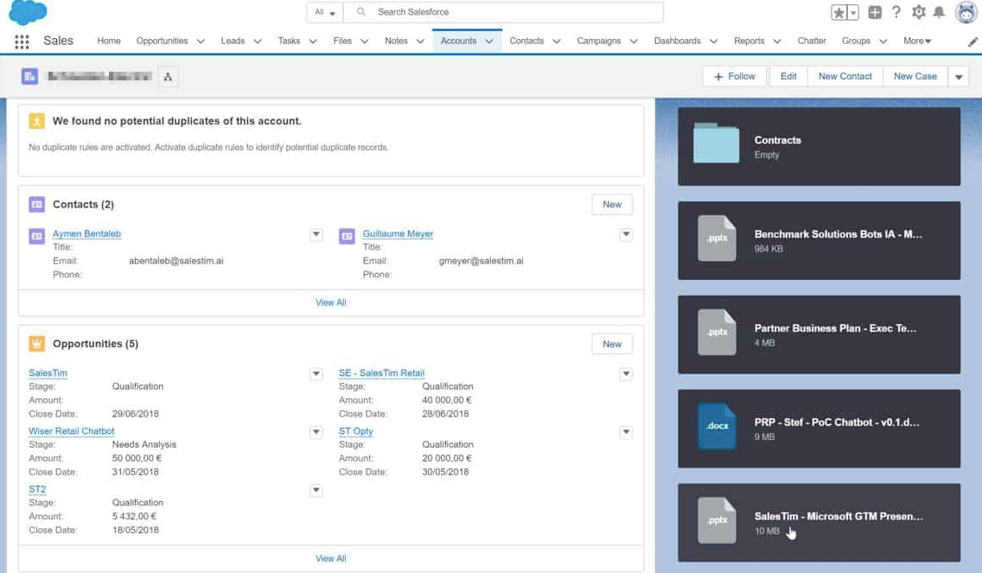Click New in the Contacts section
The image size is (982, 573).
tap(612, 204)
